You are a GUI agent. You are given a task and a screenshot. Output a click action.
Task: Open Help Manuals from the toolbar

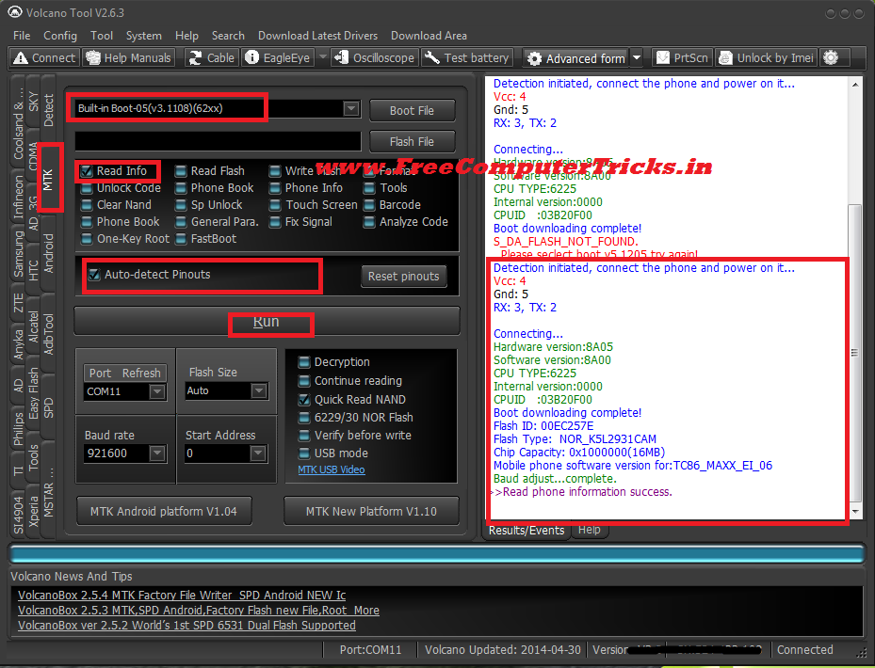tap(129, 58)
